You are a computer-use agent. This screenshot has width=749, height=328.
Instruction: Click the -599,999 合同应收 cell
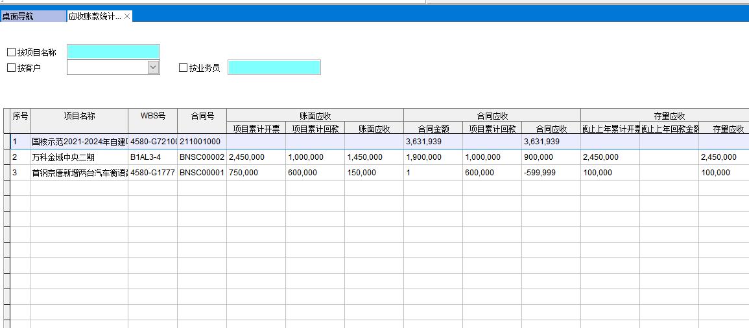tap(551, 173)
